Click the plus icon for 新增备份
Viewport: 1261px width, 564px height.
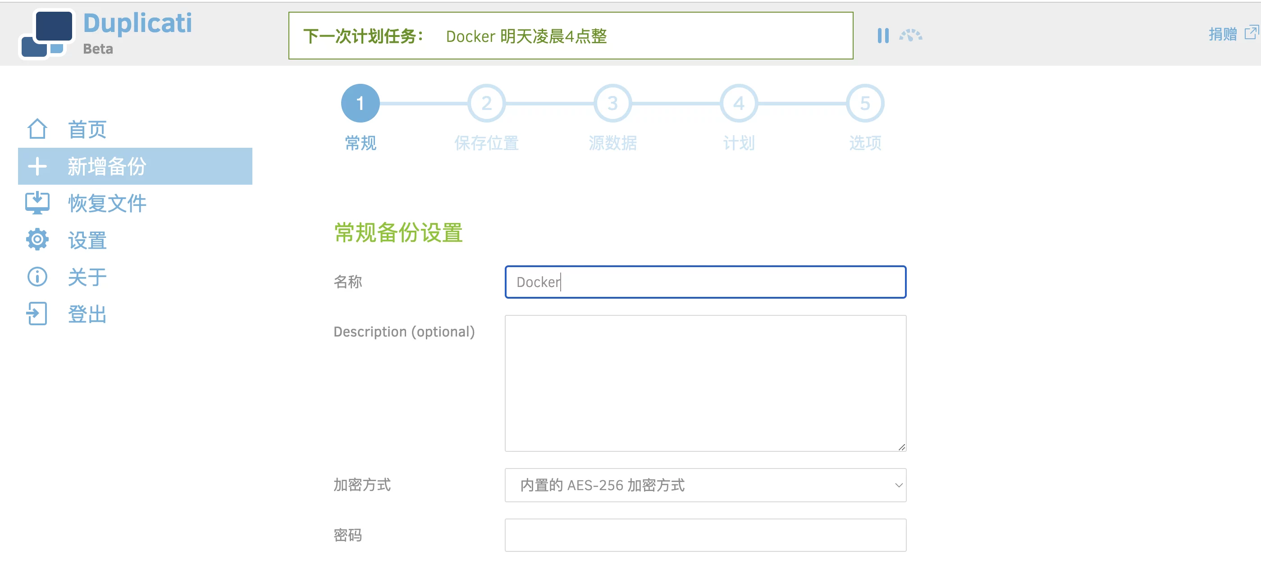click(37, 166)
